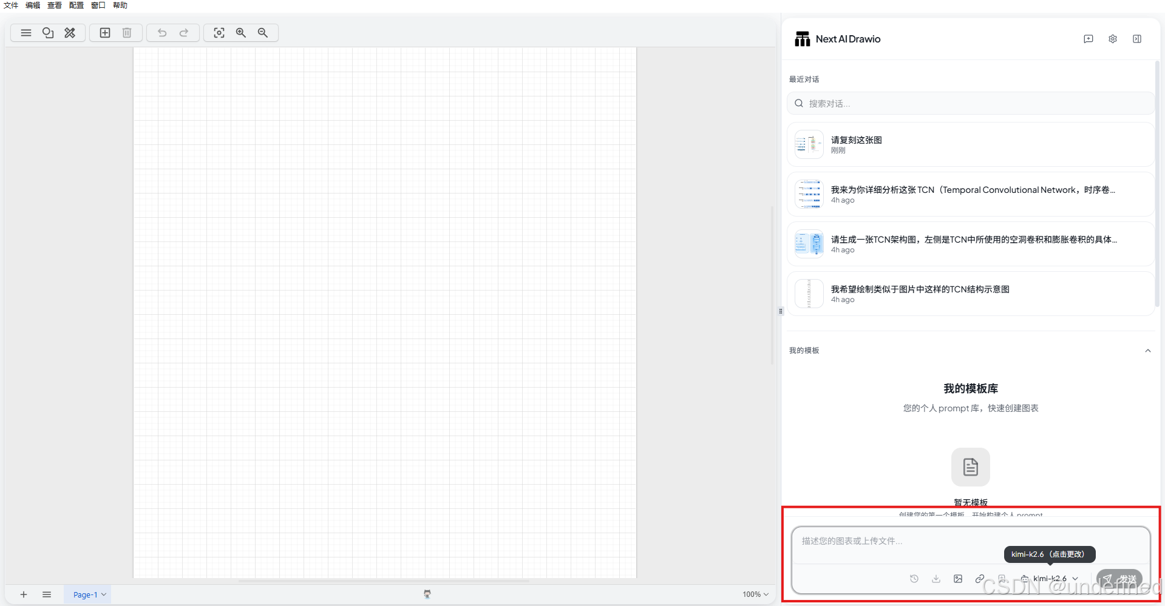The width and height of the screenshot is (1165, 606).
Task: Open the hamburger menu in the draw.io toolbar
Action: click(x=25, y=33)
